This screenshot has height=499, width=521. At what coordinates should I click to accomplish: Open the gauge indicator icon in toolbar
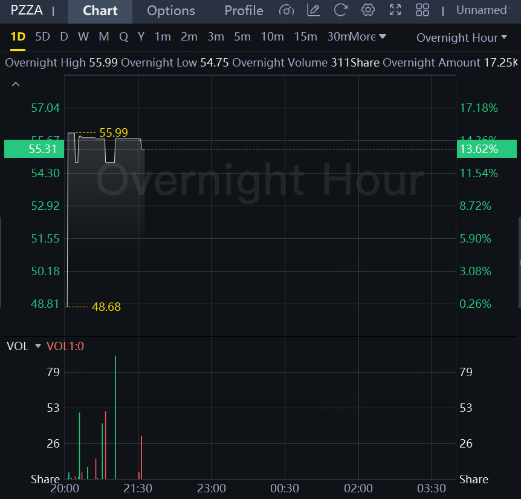point(287,10)
